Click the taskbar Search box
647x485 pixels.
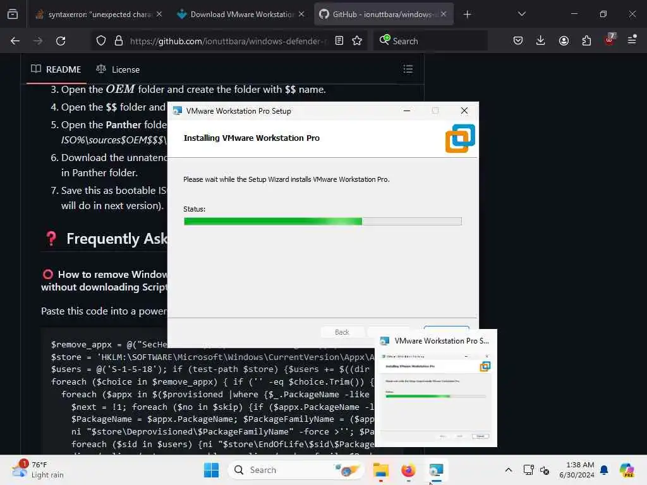point(296,470)
